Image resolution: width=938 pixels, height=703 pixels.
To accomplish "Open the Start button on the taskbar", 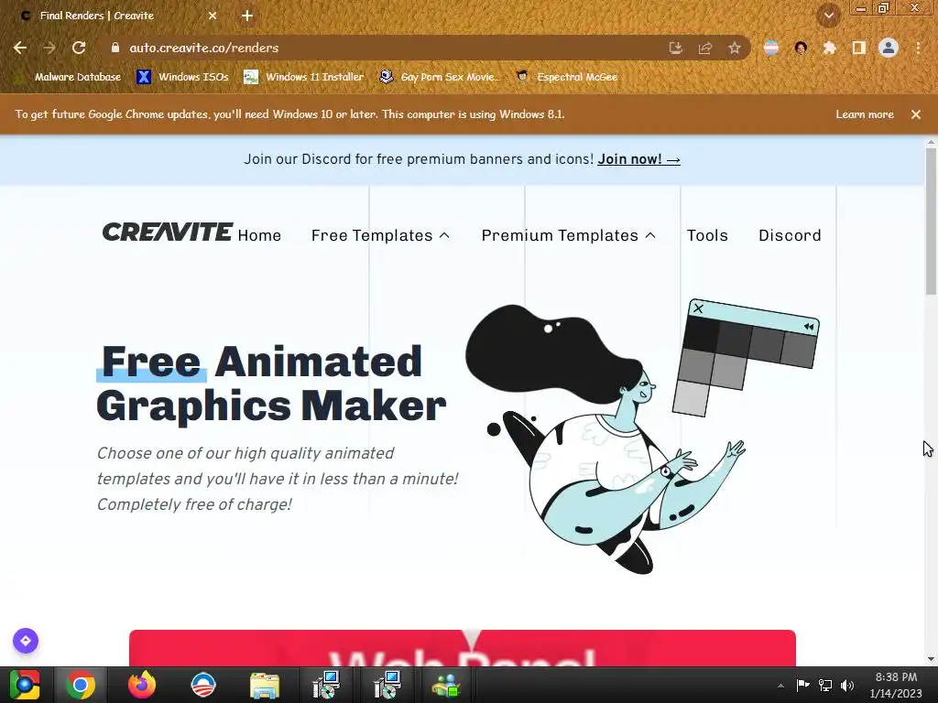I will (25, 685).
